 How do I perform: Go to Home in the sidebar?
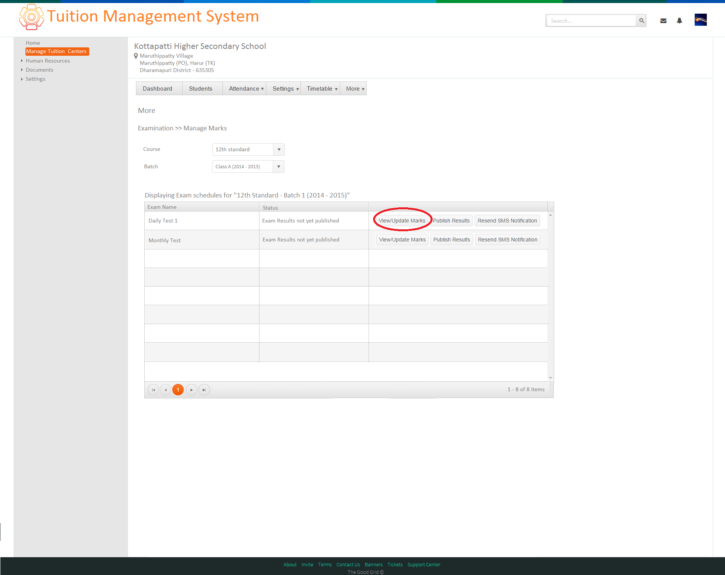(33, 43)
